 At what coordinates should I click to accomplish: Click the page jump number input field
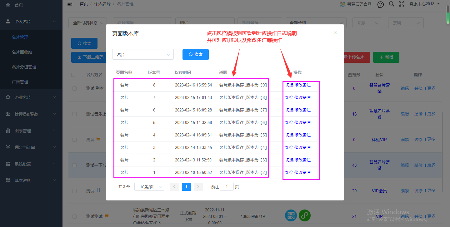pos(227,187)
